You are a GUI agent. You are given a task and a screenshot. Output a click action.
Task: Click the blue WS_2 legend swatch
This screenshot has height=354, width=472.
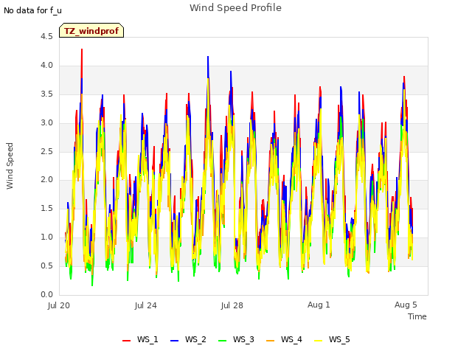click(x=175, y=341)
